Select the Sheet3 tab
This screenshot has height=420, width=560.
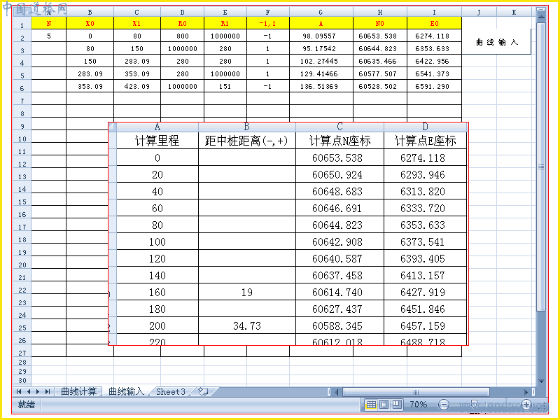click(171, 392)
